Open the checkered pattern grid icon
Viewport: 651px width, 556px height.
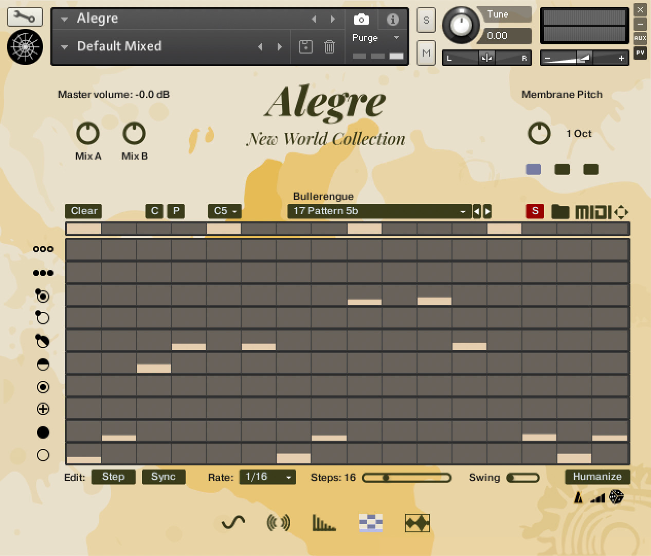tap(370, 523)
